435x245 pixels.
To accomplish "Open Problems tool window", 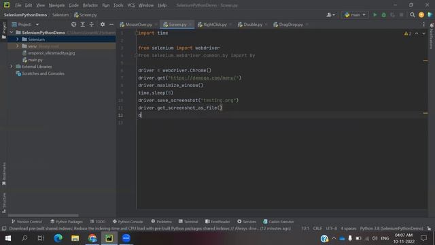I will 162,222.
